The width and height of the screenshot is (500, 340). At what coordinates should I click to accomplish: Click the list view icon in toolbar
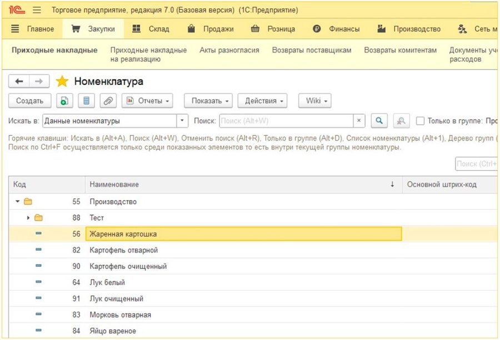pyautogui.click(x=86, y=101)
